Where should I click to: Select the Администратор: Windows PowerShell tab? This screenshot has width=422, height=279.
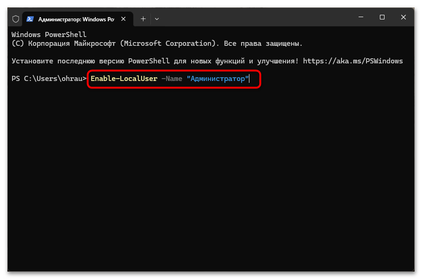(x=78, y=19)
